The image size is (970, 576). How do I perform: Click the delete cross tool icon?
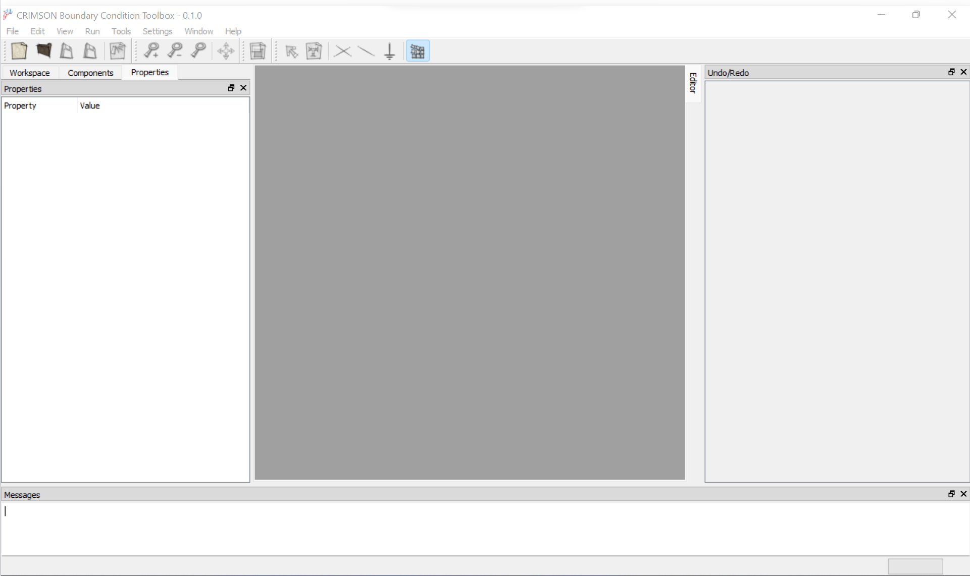click(342, 51)
